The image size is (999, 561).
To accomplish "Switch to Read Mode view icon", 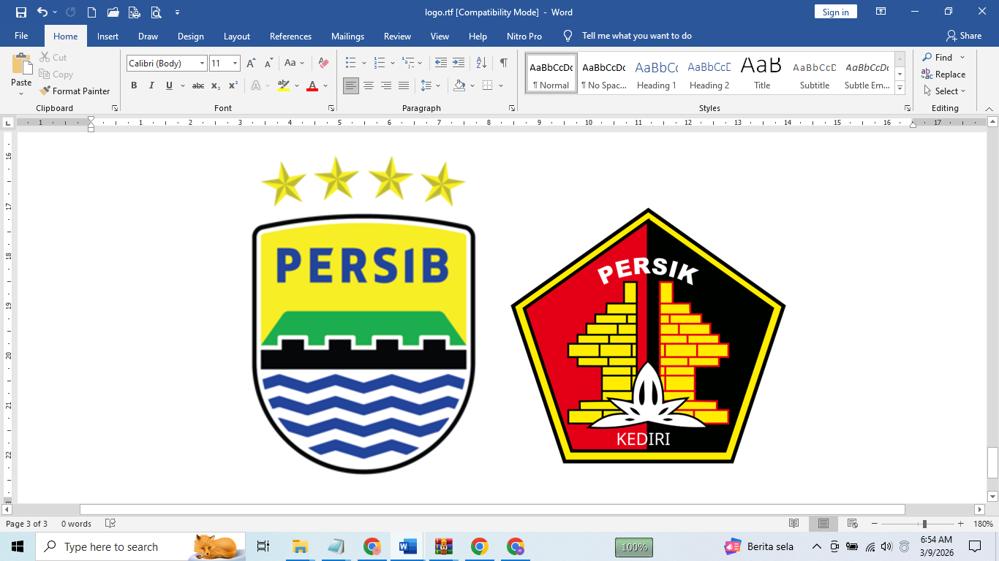I will click(794, 524).
